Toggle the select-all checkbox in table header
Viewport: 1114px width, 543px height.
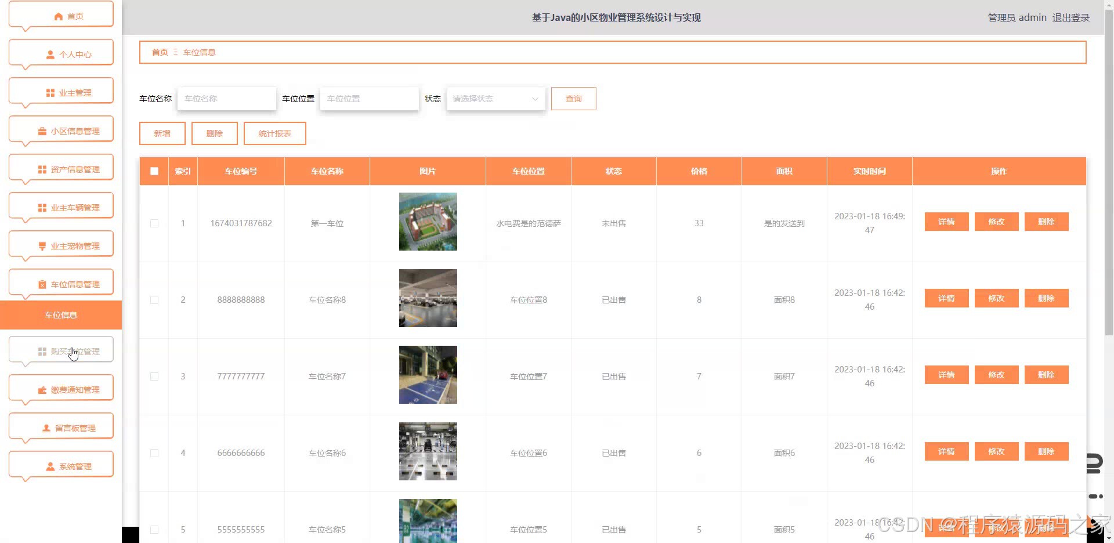click(x=154, y=171)
